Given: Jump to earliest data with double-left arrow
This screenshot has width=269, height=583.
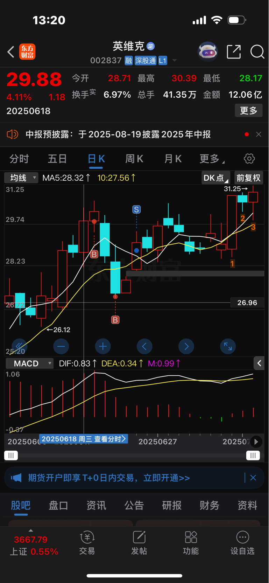Looking at the screenshot, I should [20, 346].
